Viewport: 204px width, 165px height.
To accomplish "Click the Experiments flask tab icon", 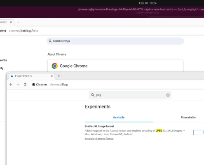I will tap(12, 76).
